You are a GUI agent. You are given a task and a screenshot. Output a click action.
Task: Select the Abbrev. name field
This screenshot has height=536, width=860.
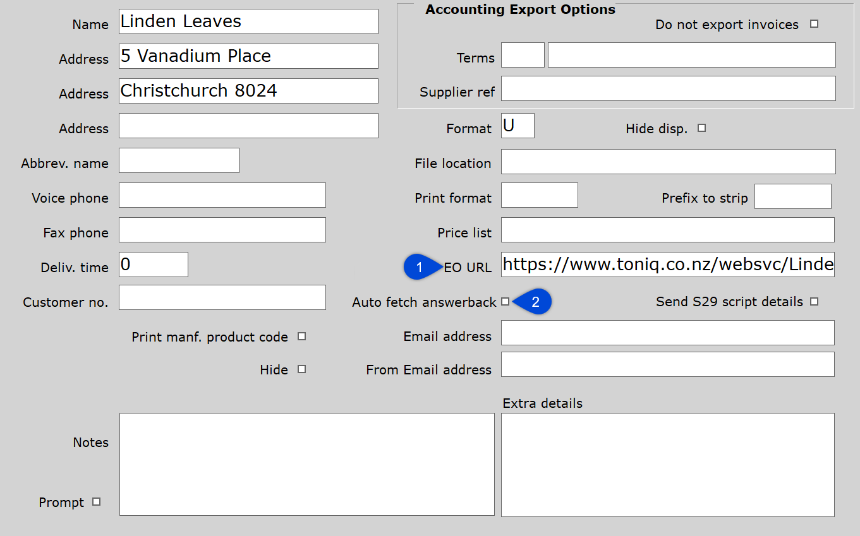pyautogui.click(x=179, y=160)
